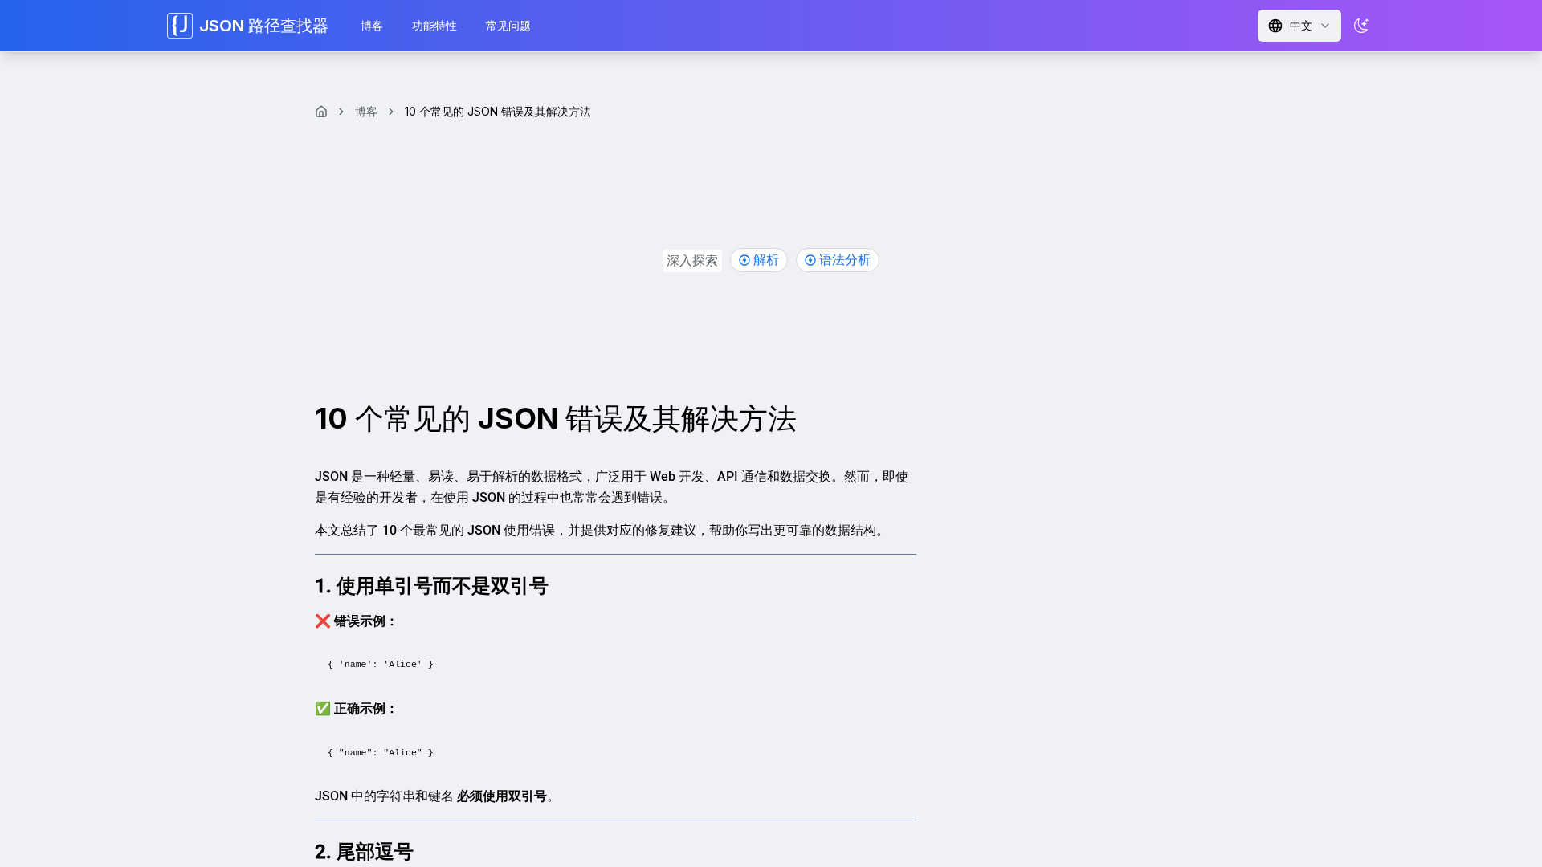Expand the 中文 language dropdown chevron

coord(1325,26)
